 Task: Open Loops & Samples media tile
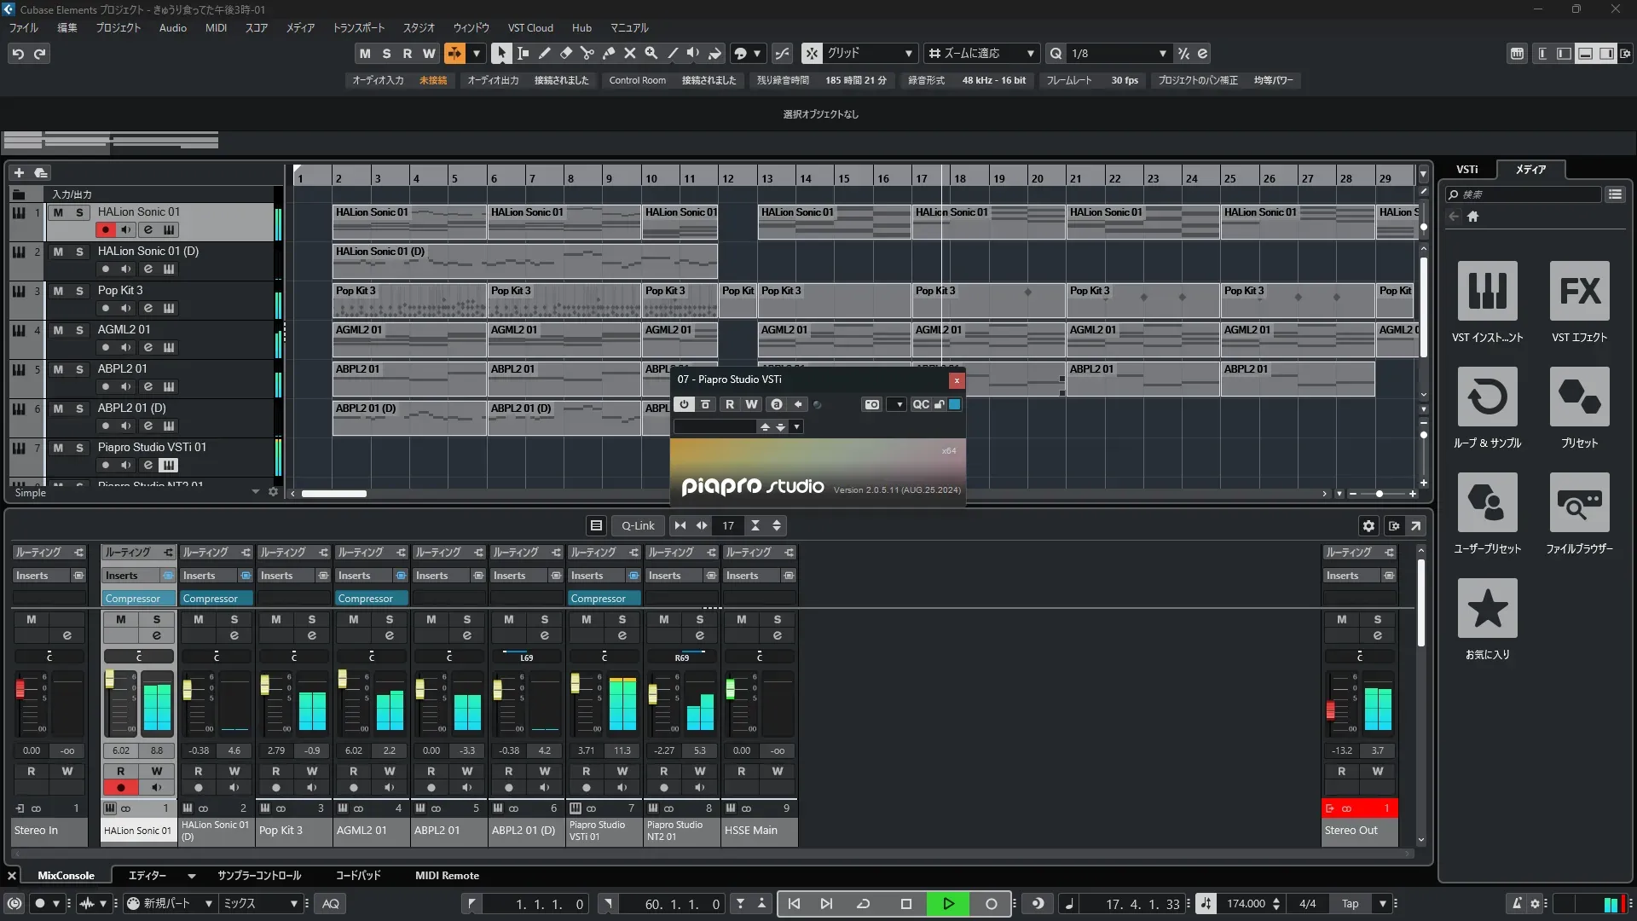(x=1487, y=397)
